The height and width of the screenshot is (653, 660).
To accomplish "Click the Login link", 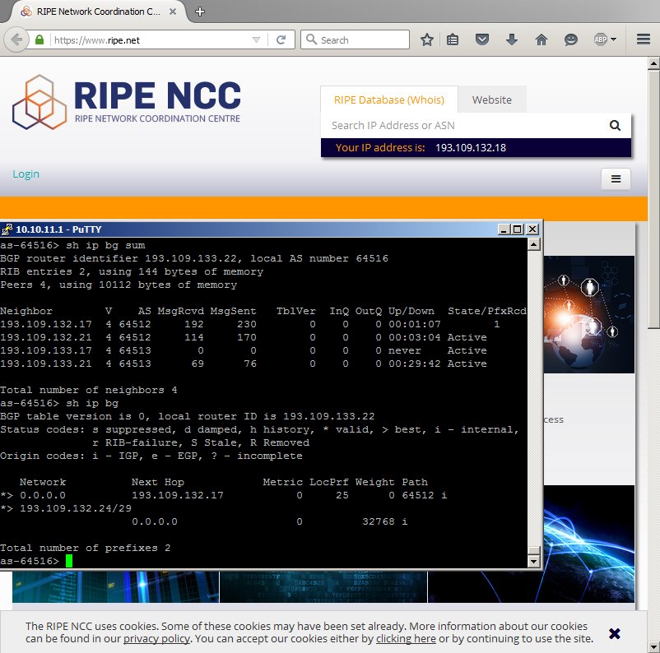I will coord(26,174).
